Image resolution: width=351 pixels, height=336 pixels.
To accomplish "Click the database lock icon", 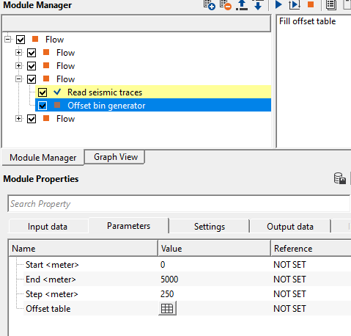I will tap(340, 178).
